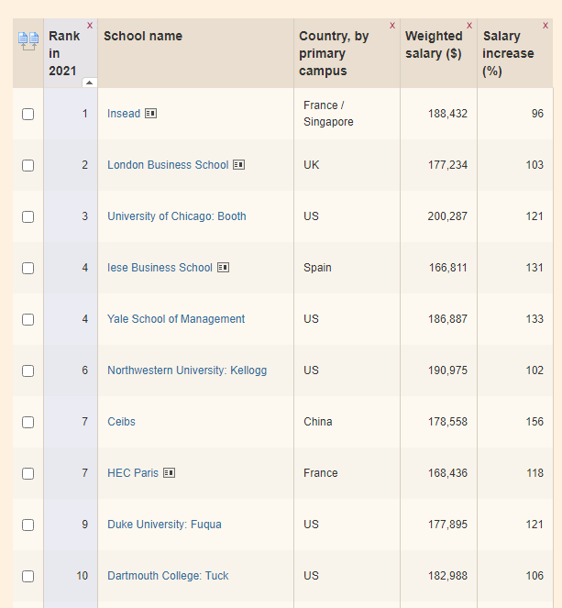
Task: Click the Weighted salary ($) header
Action: tap(434, 45)
